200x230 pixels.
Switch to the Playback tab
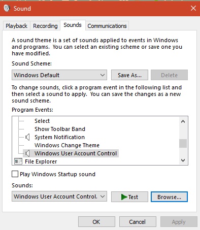point(16,26)
